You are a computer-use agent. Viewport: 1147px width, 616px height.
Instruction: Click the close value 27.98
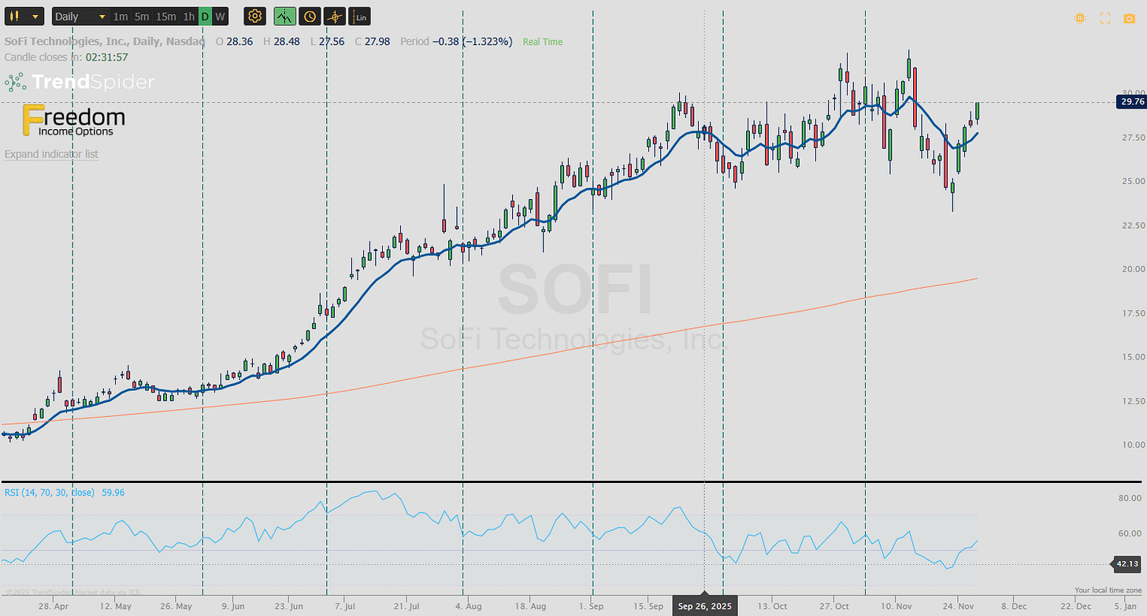pyautogui.click(x=379, y=42)
